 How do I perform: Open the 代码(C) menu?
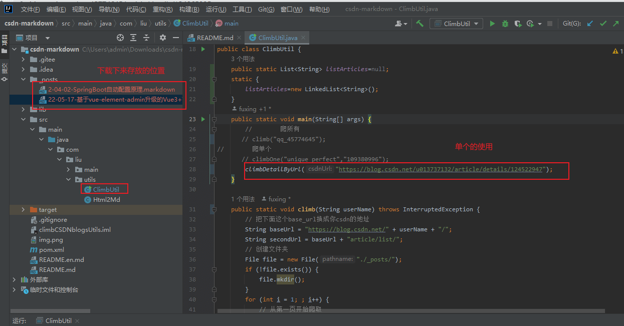tap(136, 10)
